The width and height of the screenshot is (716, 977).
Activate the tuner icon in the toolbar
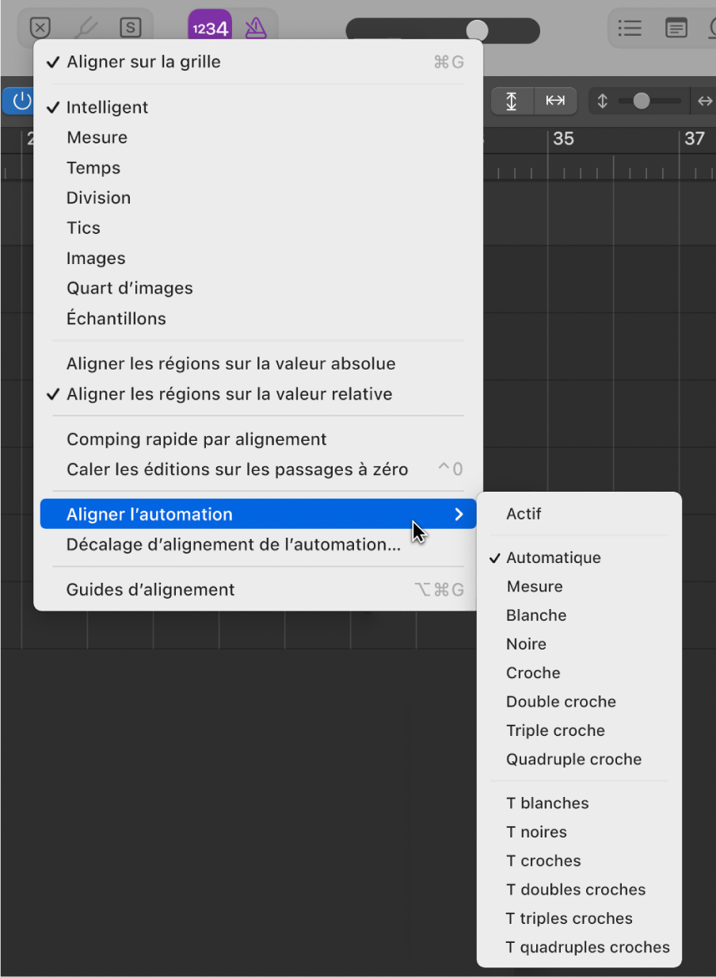pyautogui.click(x=86, y=27)
